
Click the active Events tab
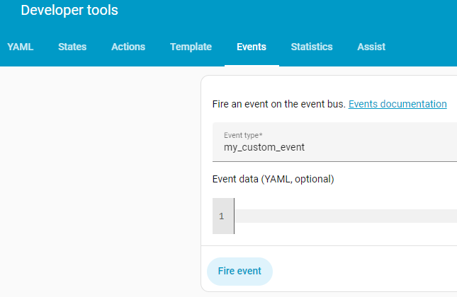point(252,47)
